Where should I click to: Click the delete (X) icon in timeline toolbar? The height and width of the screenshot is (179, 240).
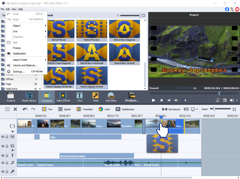coord(15,109)
